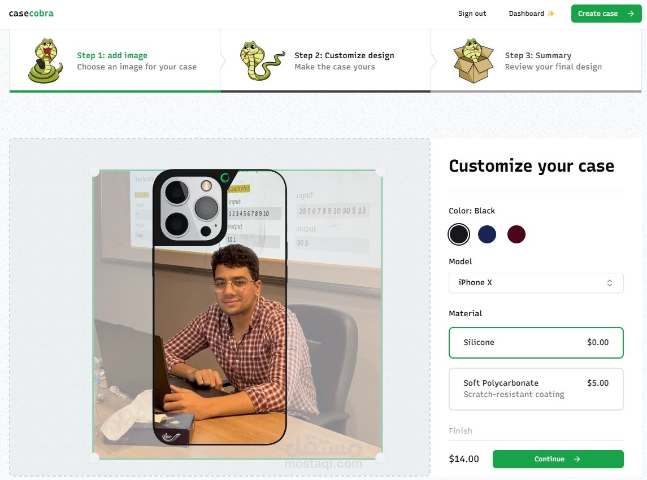
Task: Click the cobra-in-box Step 3 icon
Action: pyautogui.click(x=474, y=61)
